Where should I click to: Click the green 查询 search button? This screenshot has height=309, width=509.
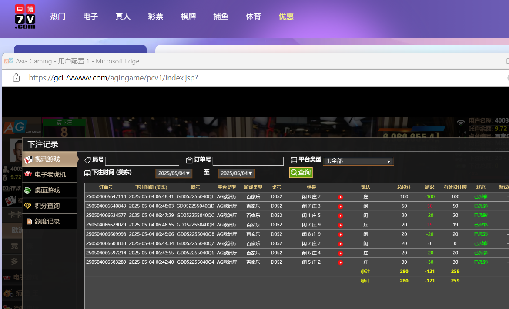coord(301,173)
